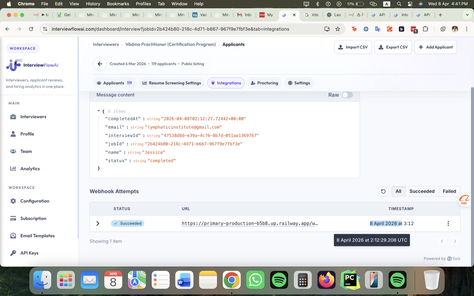The image size is (474, 296).
Task: Click the Export CSV button
Action: click(x=393, y=47)
